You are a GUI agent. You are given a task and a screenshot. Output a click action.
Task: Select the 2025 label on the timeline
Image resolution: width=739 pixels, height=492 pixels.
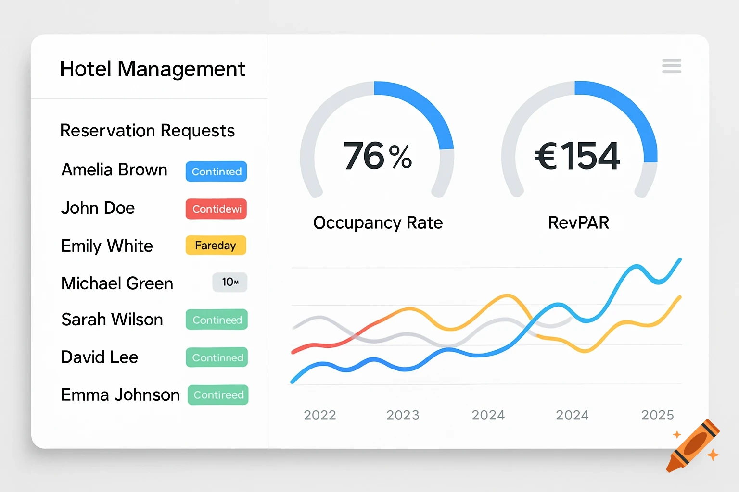click(x=658, y=415)
